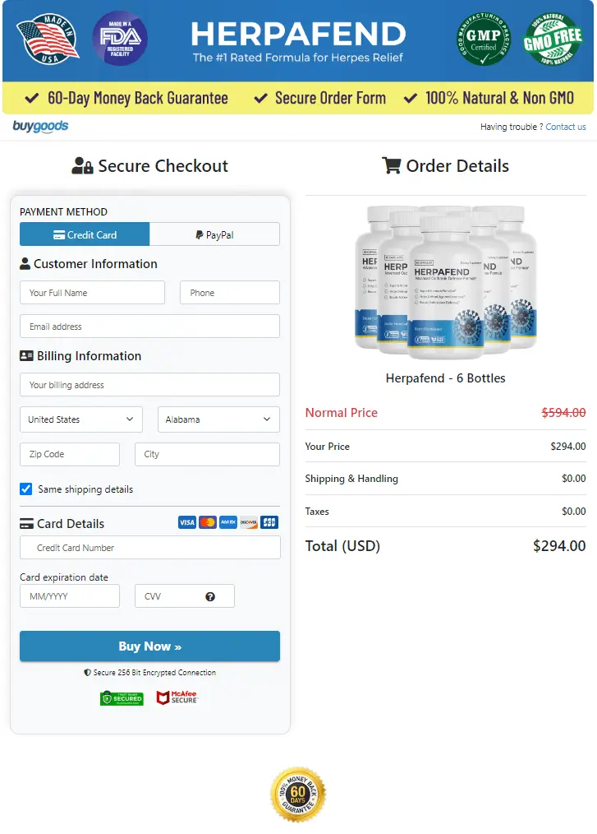Click the GMO Free badge
Screen dimensions: 597x834
pyautogui.click(x=553, y=39)
